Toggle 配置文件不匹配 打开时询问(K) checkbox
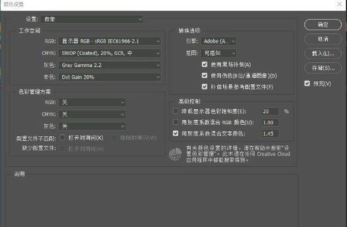This screenshot has width=347, height=227. coord(62,137)
